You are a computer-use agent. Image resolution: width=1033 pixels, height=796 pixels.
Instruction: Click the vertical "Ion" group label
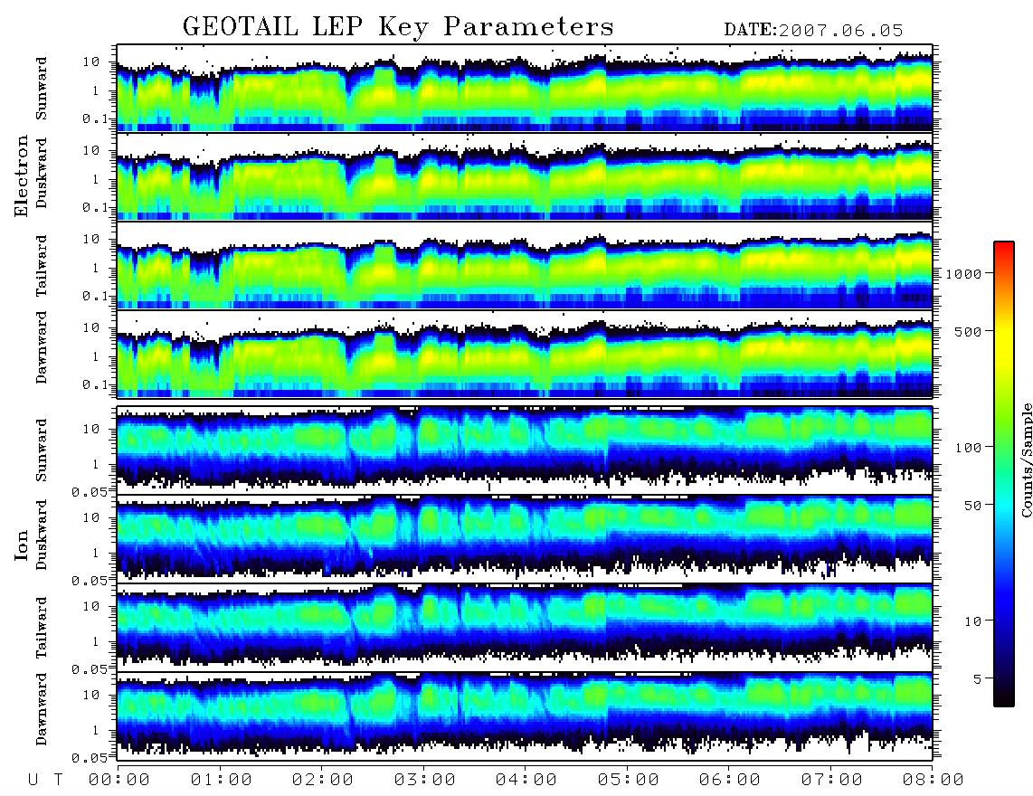[22, 545]
